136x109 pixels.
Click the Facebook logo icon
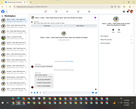pos(3,11)
